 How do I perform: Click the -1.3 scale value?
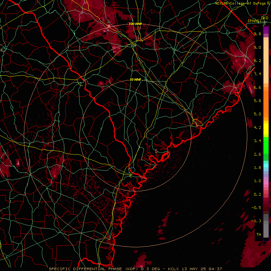click(x=256, y=221)
